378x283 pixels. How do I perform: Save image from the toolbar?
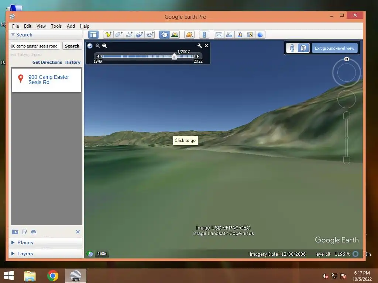239,35
